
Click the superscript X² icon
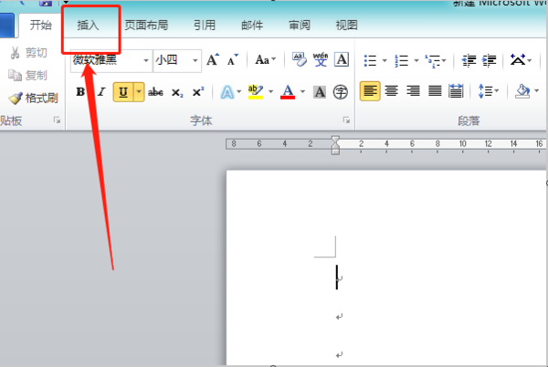tap(198, 92)
